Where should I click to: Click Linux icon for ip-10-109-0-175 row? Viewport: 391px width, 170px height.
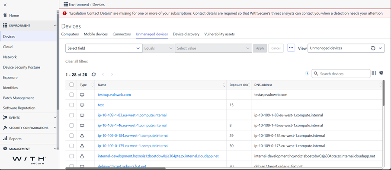pyautogui.click(x=82, y=146)
